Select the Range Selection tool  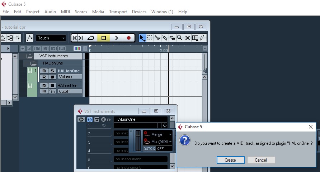[150, 38]
